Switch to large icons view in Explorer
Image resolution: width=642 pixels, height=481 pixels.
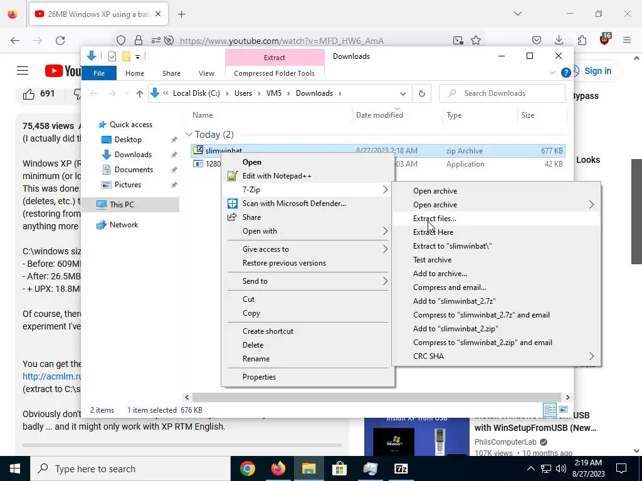click(564, 410)
